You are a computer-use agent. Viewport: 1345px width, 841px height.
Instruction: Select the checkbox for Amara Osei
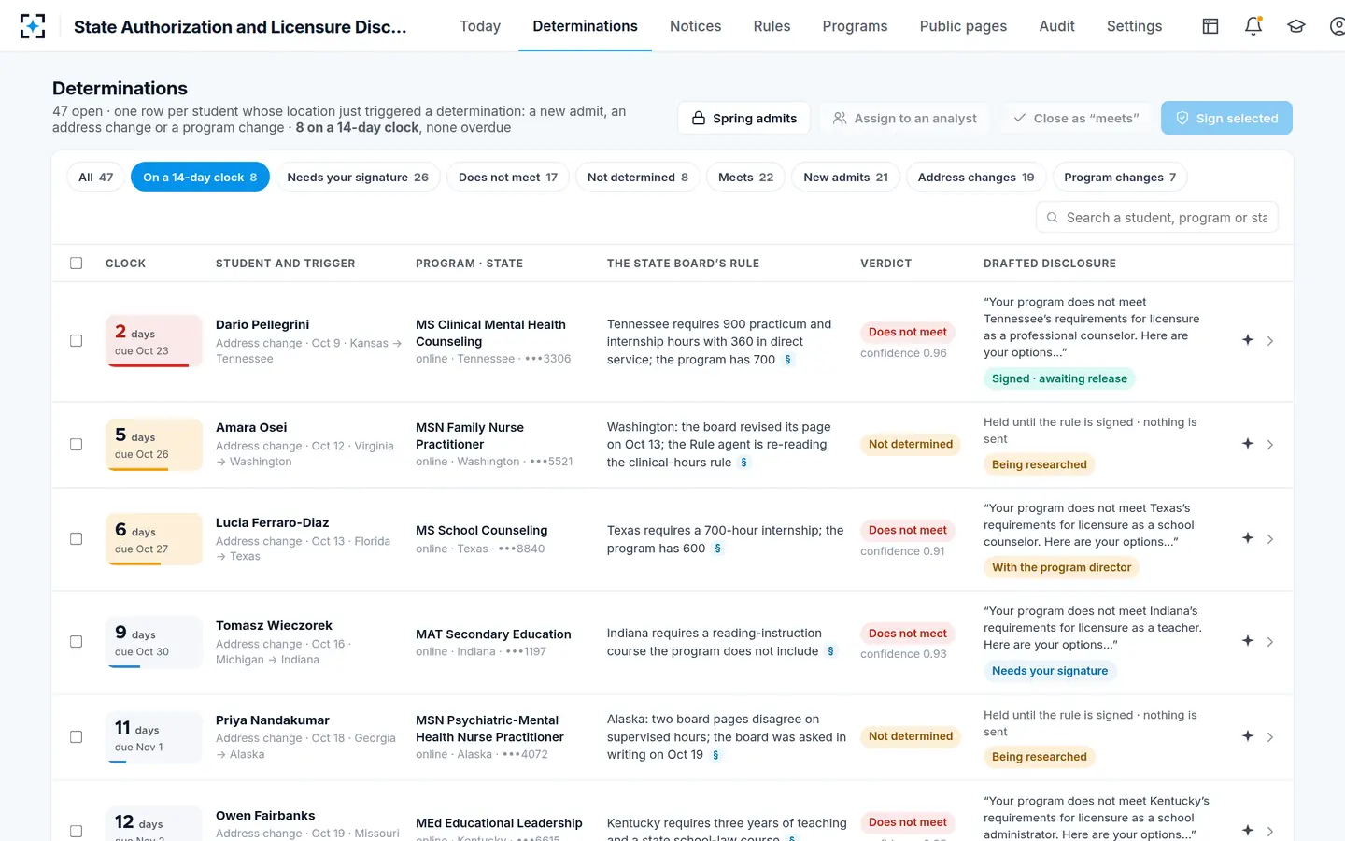tap(77, 445)
